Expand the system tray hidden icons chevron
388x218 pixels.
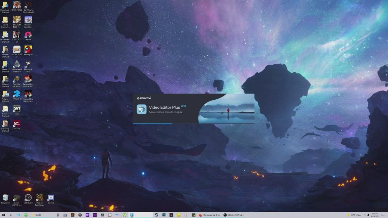coord(365,215)
